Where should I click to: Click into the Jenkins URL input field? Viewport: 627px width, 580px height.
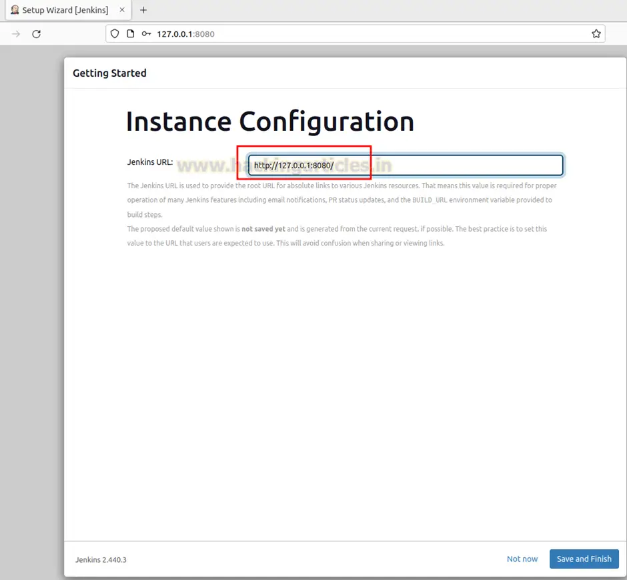(406, 166)
